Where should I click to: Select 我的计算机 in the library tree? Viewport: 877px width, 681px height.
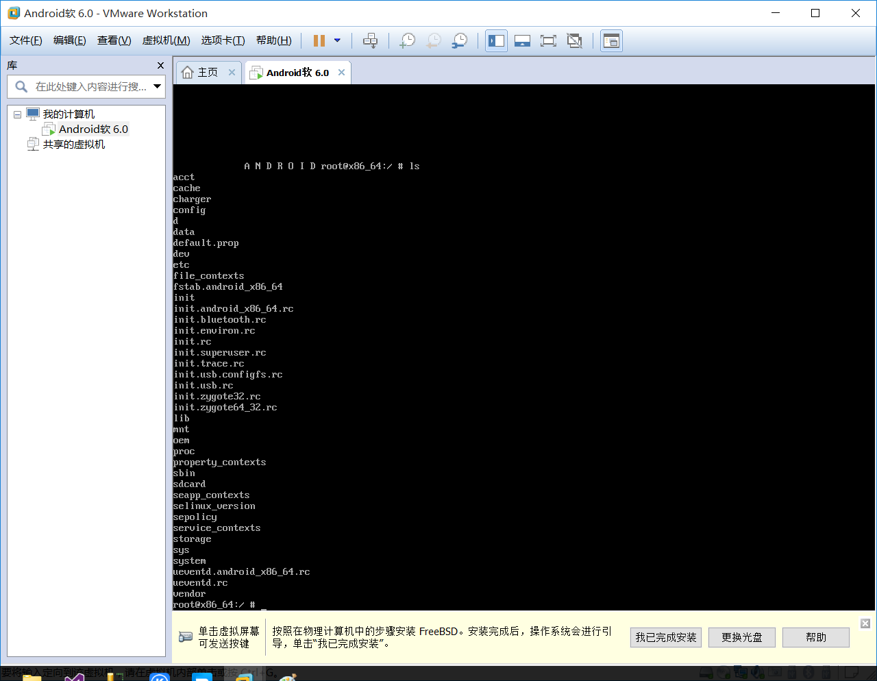(69, 114)
